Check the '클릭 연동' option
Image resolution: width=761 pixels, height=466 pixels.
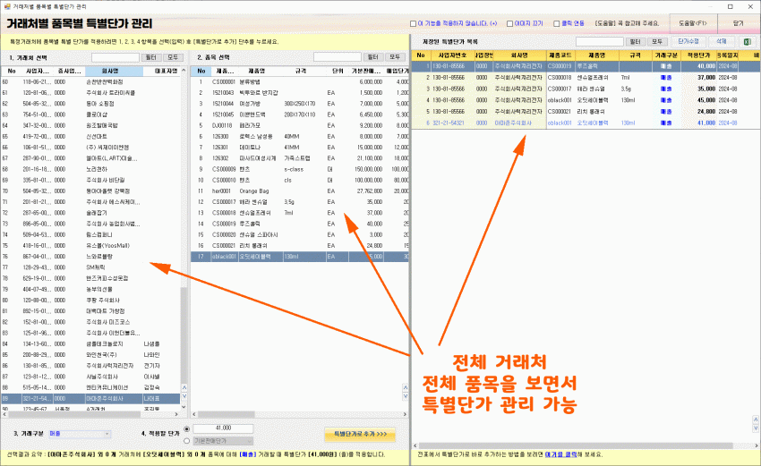[x=557, y=24]
